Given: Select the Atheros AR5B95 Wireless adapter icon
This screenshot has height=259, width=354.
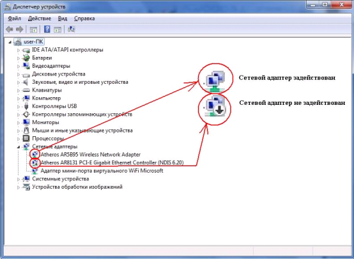Looking at the screenshot, I should coord(35,154).
